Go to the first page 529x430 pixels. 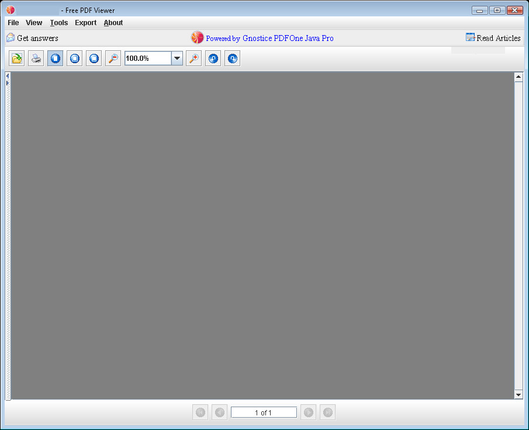(x=200, y=412)
